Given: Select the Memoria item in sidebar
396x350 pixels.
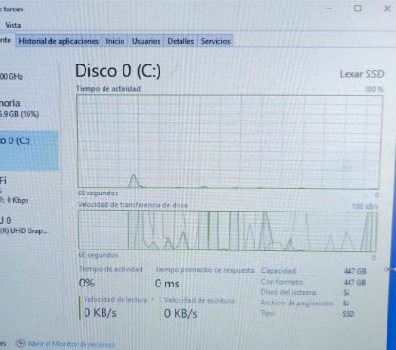Looking at the screenshot, I should pyautogui.click(x=29, y=108).
